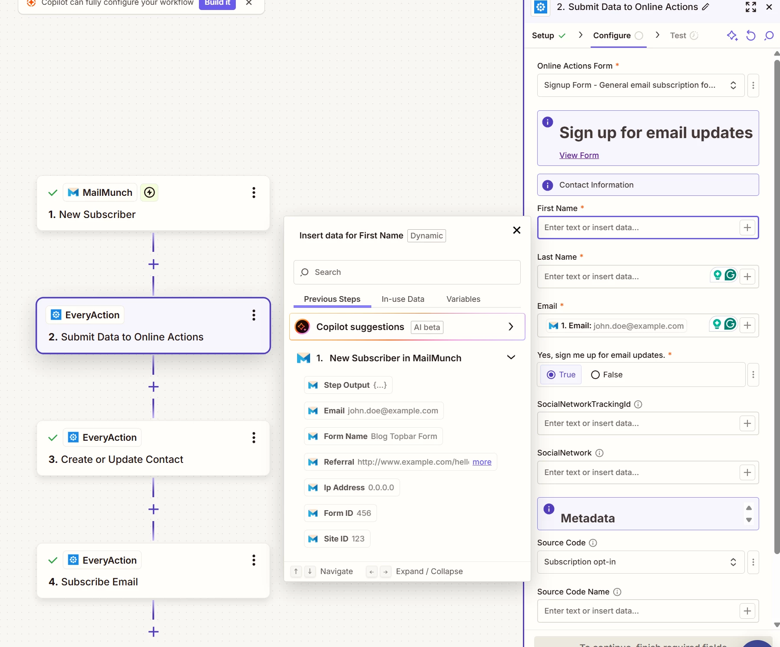Open options menu beside Online Actions Form
This screenshot has height=647, width=780.
pos(753,86)
